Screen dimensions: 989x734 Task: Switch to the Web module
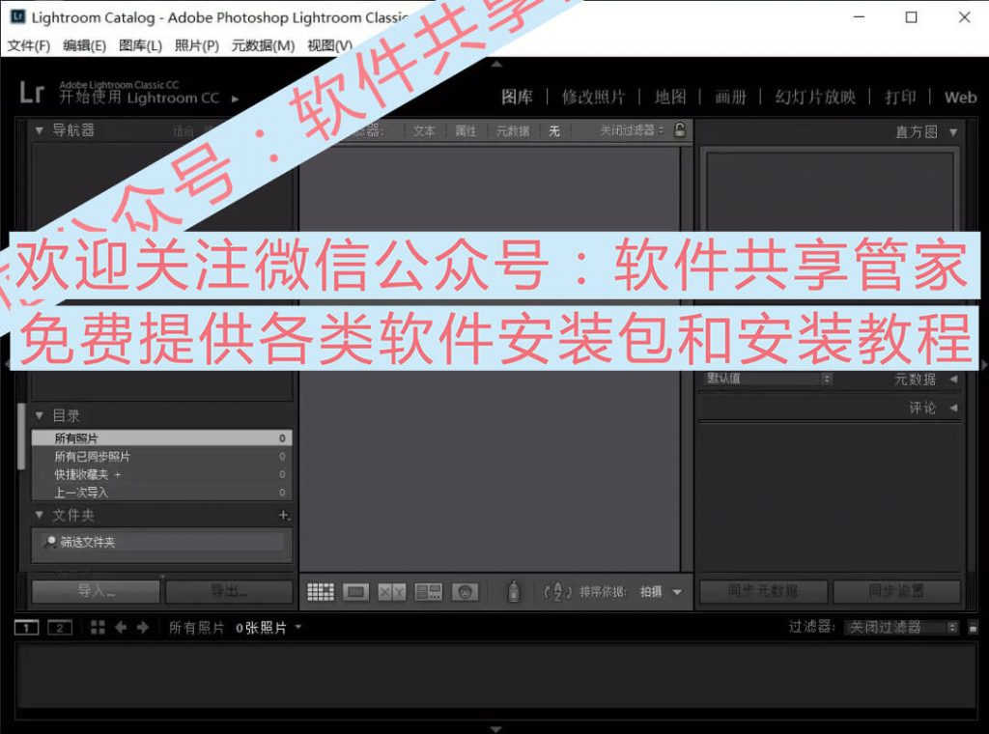tap(960, 98)
